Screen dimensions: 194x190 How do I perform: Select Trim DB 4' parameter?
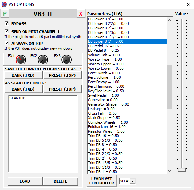tap(127, 149)
